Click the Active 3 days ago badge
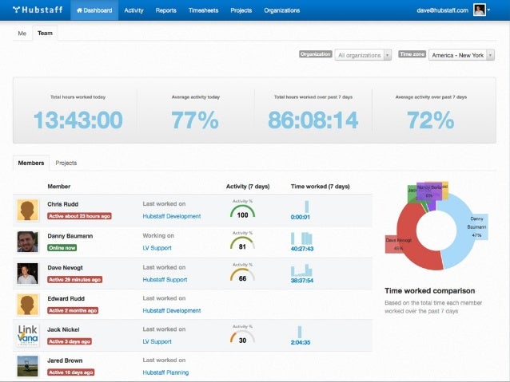 (x=70, y=341)
